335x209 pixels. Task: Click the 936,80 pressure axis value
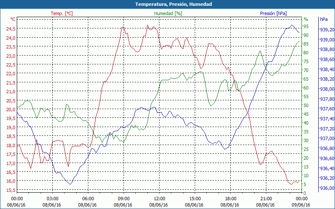[x=327, y=148]
